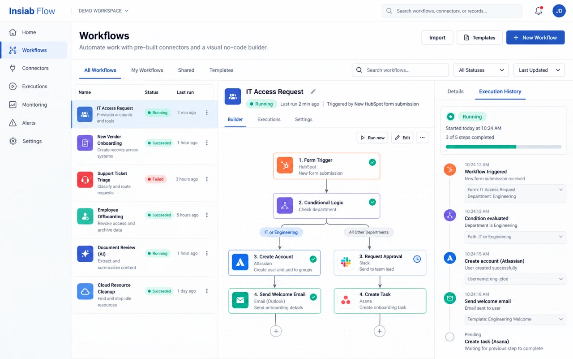573x359 pixels.
Task: Click the Import button
Action: (x=437, y=38)
